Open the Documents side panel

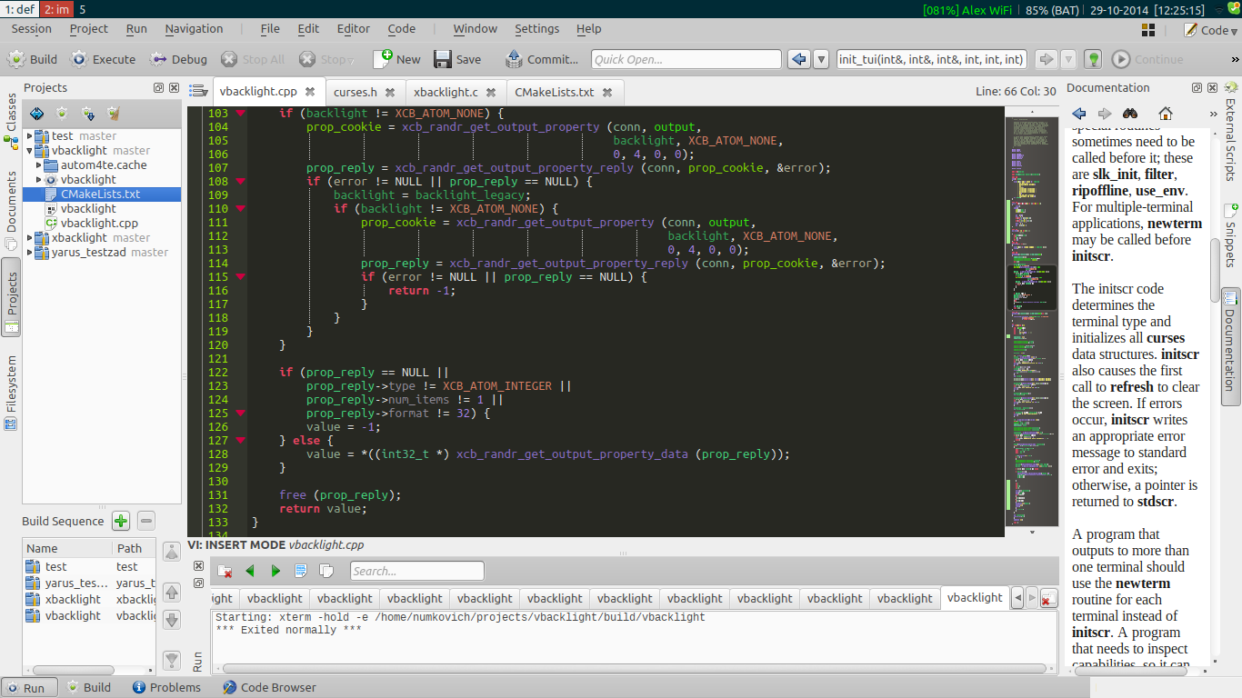(12, 209)
